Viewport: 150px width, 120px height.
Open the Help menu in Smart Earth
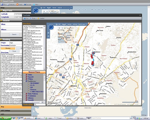(x=36, y=4)
